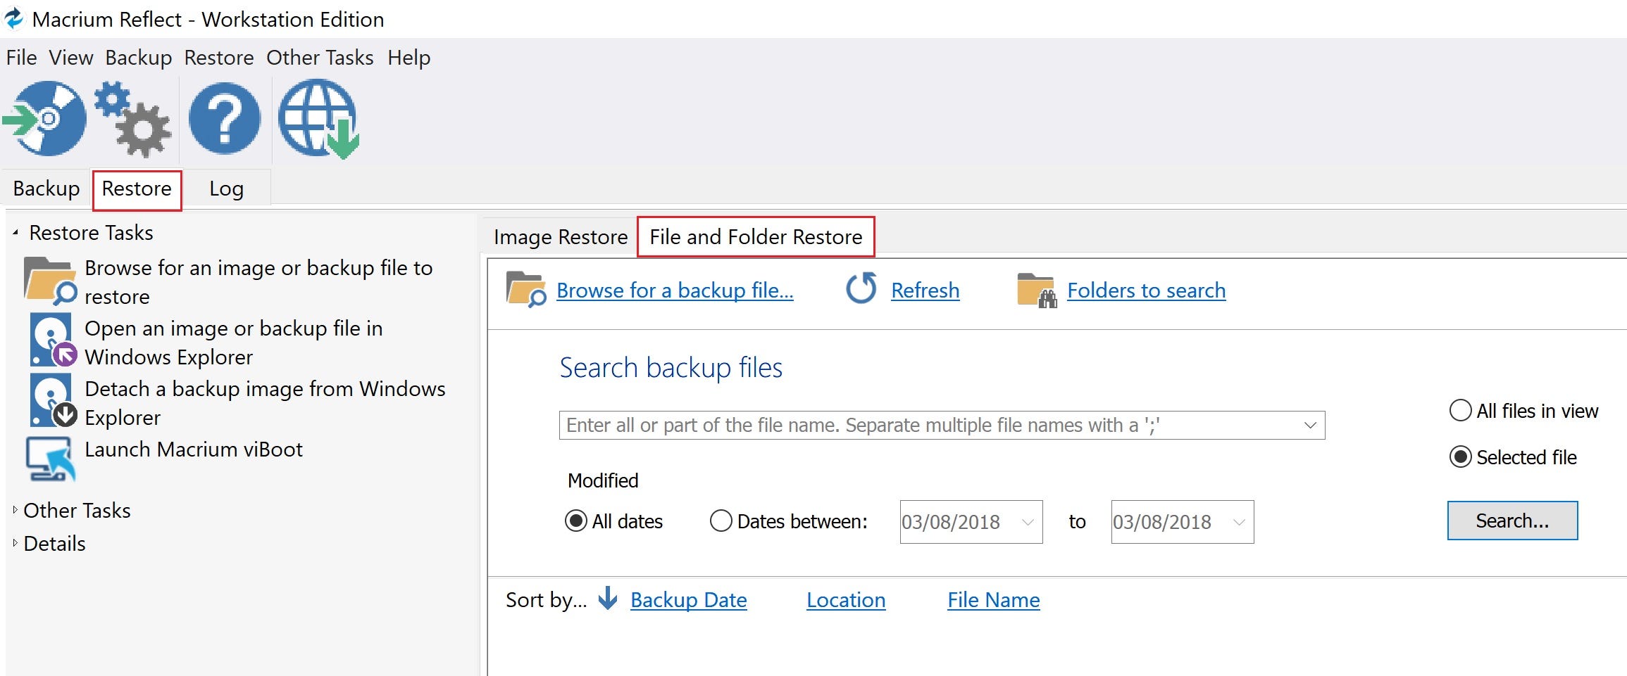Expand the Details section
Image resolution: width=1627 pixels, height=676 pixels.
pyautogui.click(x=15, y=542)
